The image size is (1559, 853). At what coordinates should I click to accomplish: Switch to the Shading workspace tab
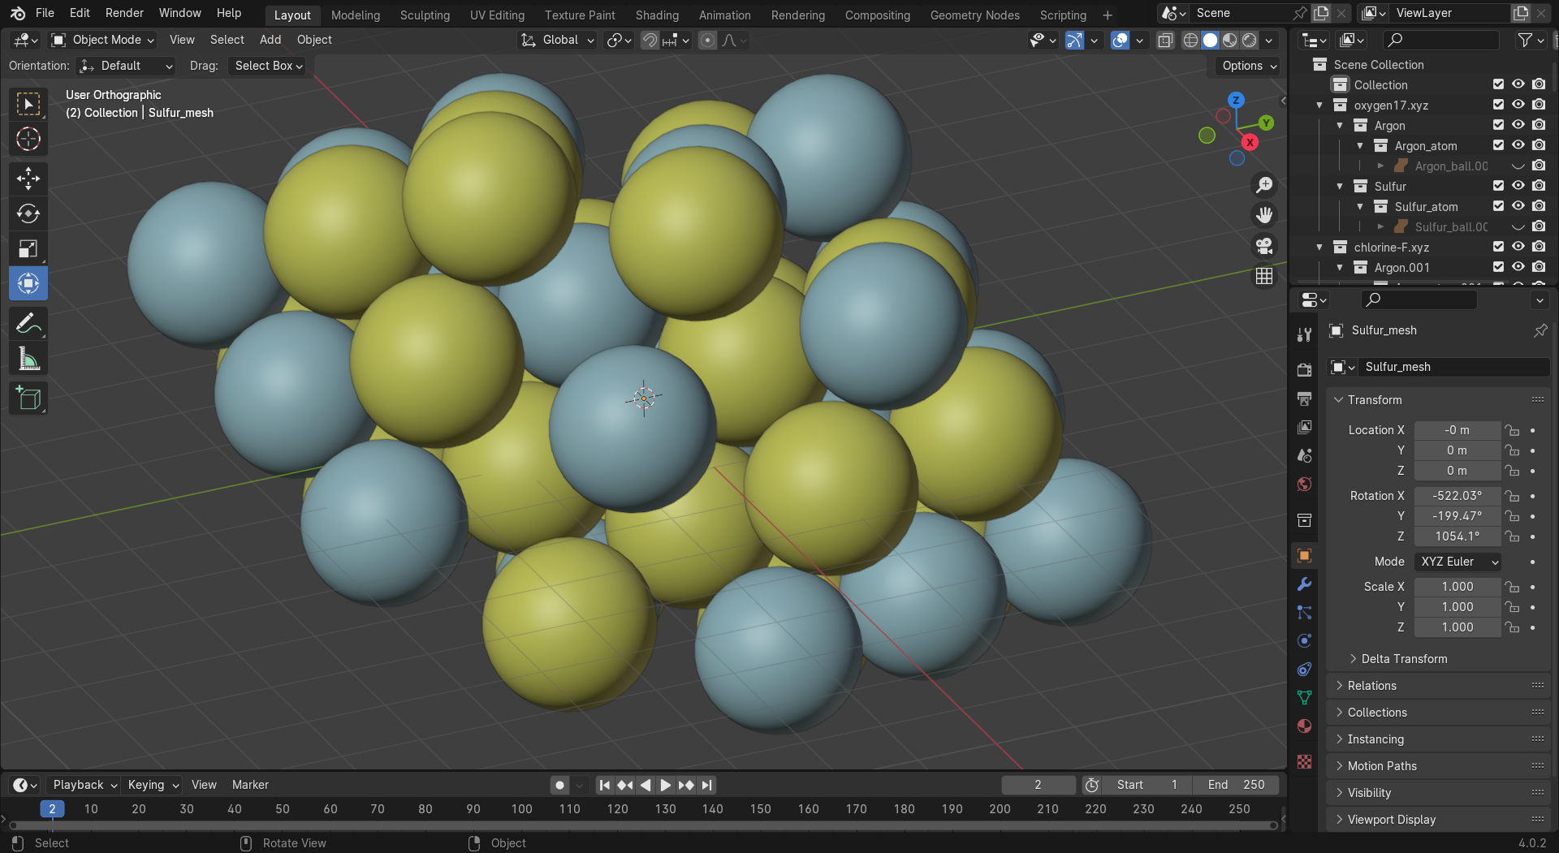point(656,15)
